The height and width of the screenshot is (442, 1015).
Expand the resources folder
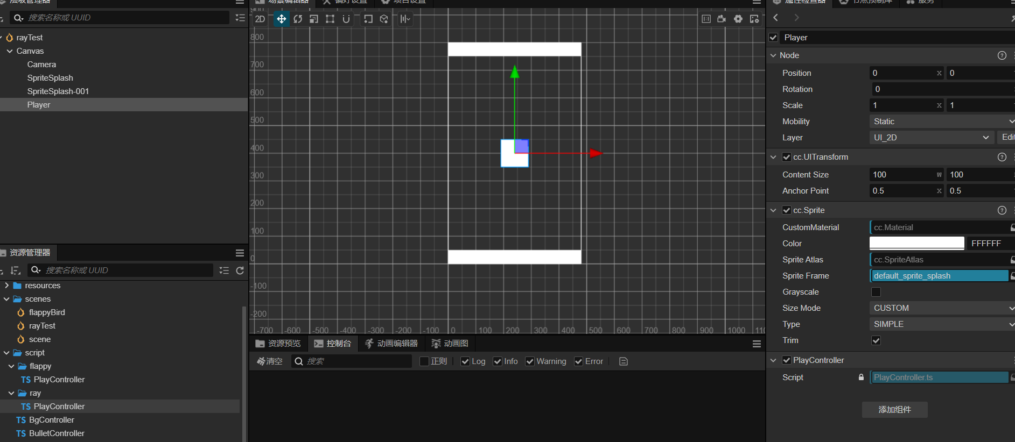[x=6, y=286]
